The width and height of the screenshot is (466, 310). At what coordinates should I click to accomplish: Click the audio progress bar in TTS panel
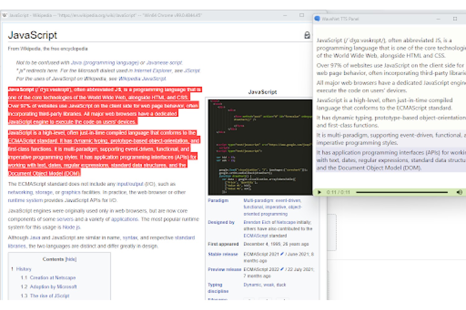402,192
